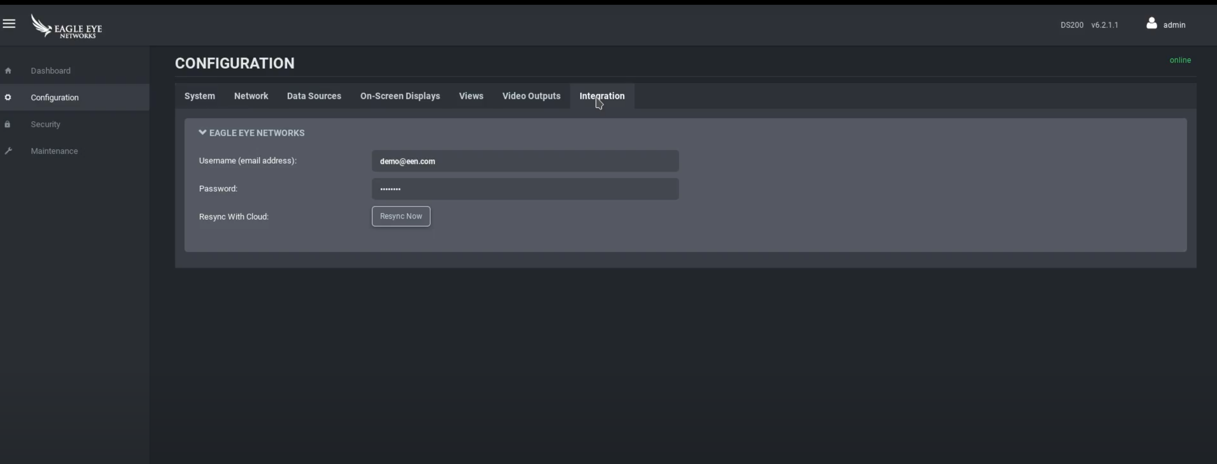
Task: Click the admin account name
Action: [x=1174, y=25]
